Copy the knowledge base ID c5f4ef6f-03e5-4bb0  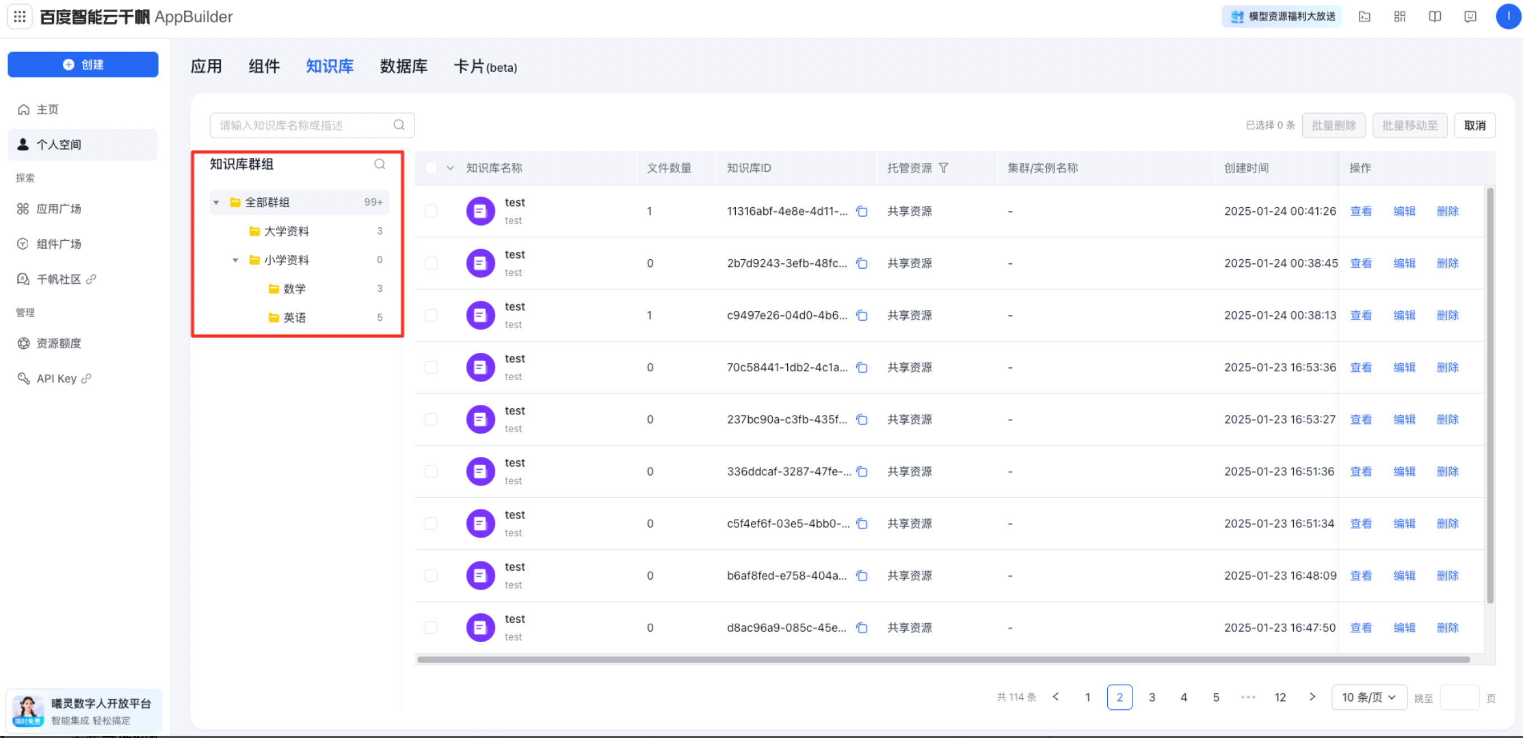862,523
